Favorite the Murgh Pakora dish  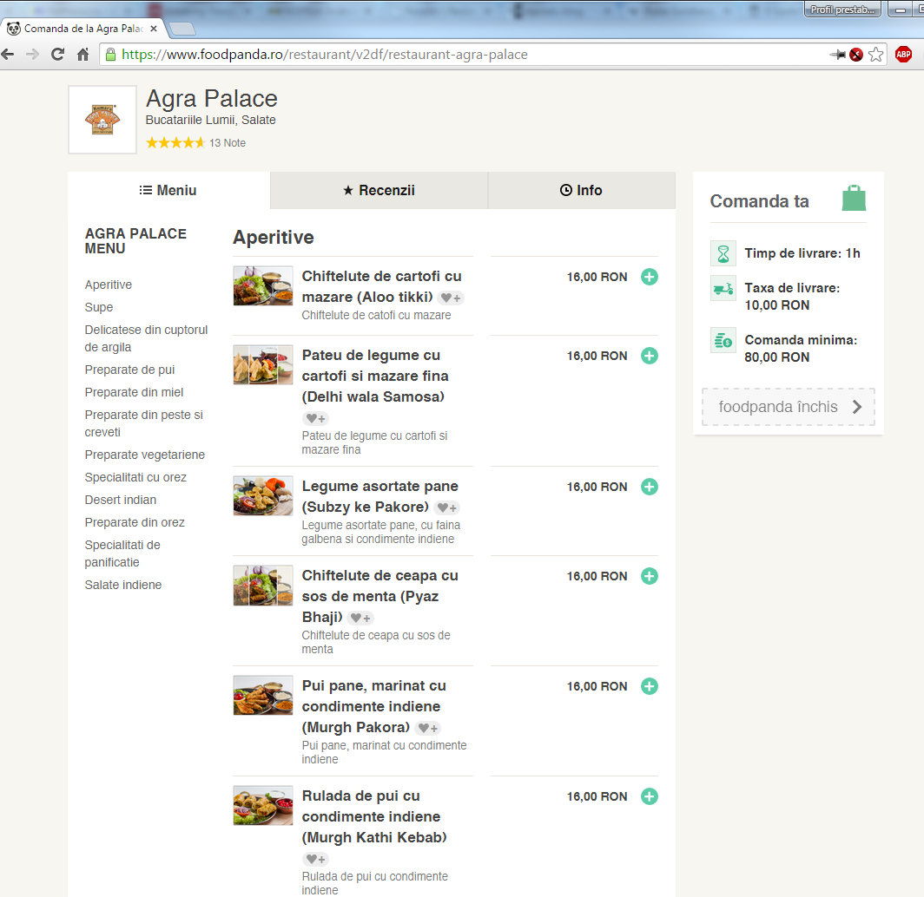(x=428, y=728)
